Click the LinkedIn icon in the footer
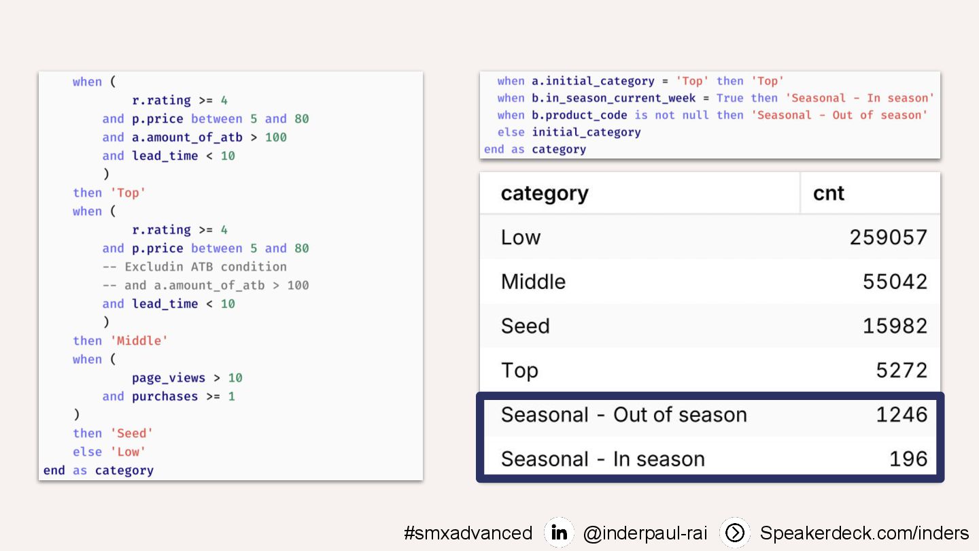Image resolution: width=979 pixels, height=551 pixels. pyautogui.click(x=559, y=533)
